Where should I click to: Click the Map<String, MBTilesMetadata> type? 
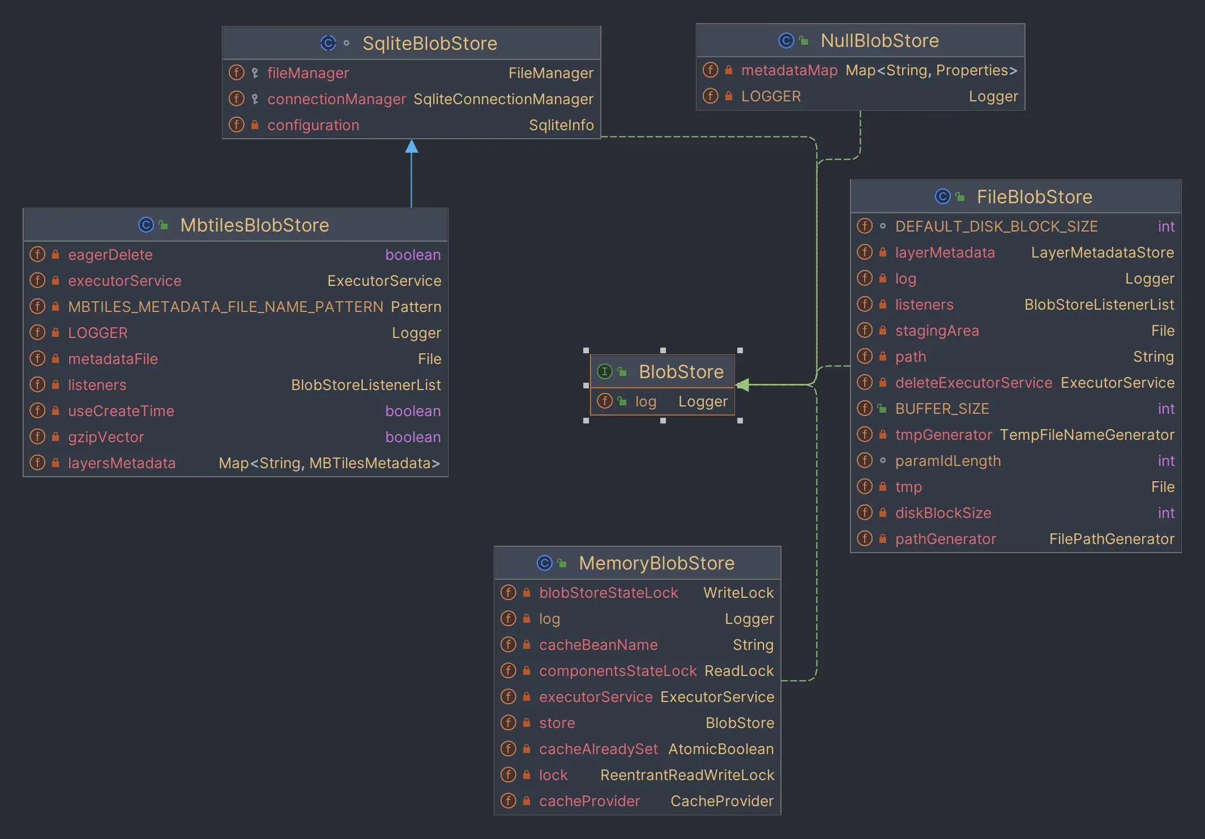(330, 463)
